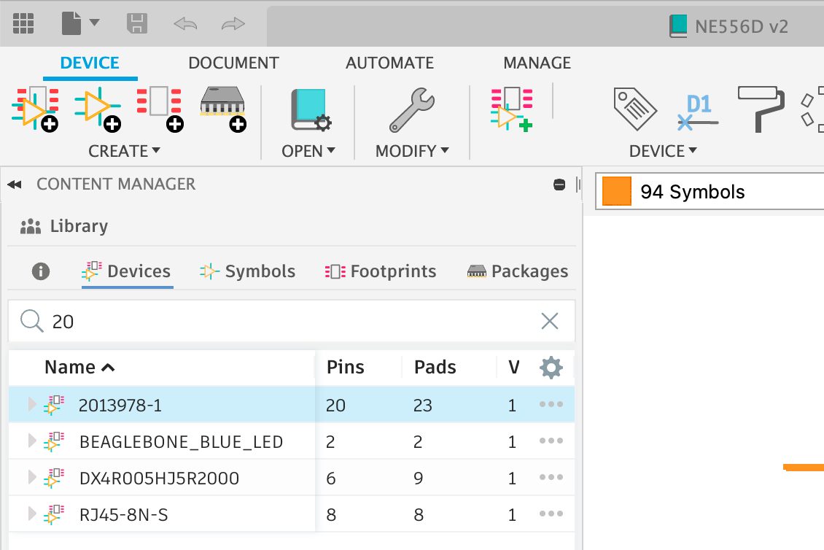Click the create new package icon
This screenshot has height=550, width=824.
coord(222,108)
